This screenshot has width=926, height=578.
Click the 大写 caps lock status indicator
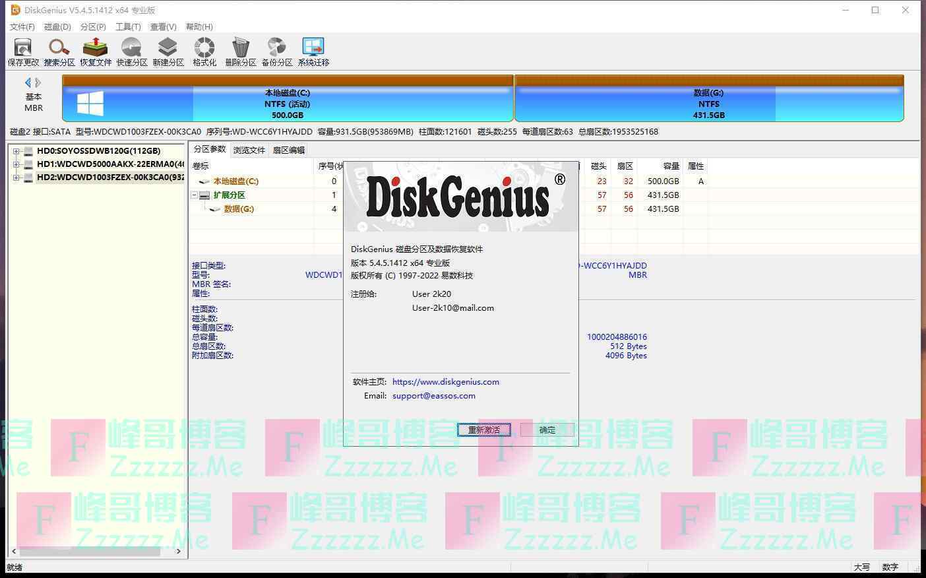click(861, 567)
